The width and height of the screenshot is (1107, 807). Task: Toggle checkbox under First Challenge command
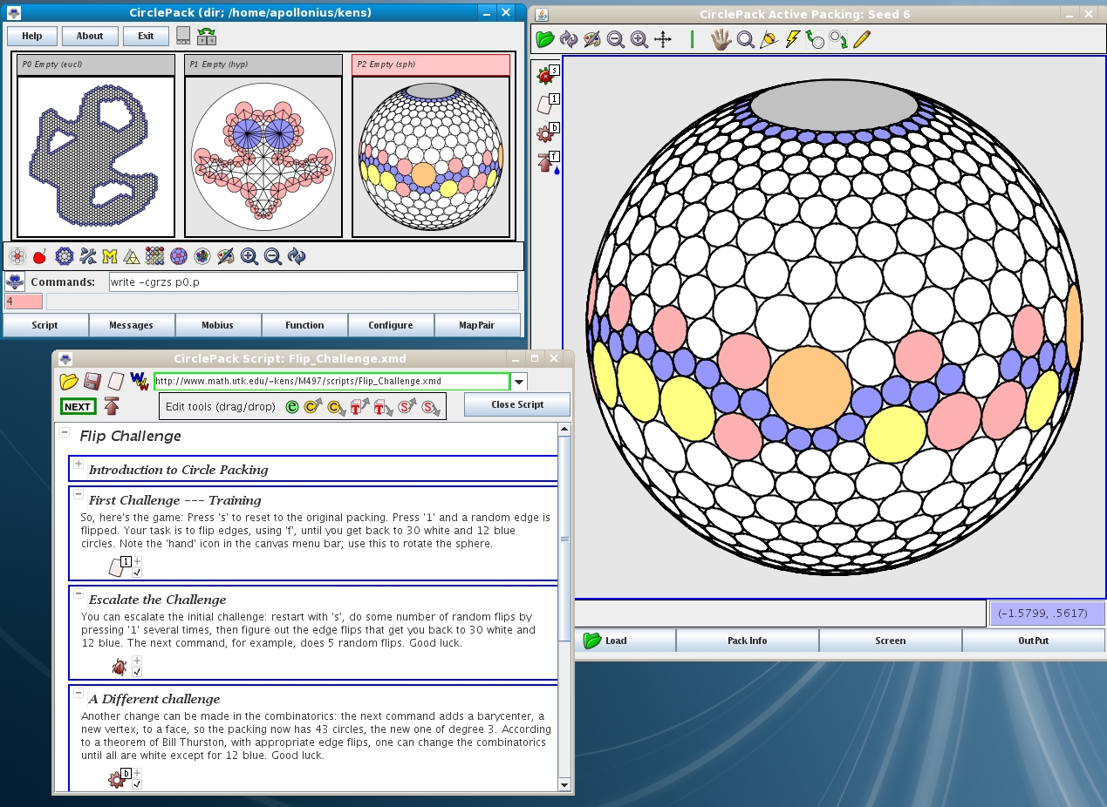(x=137, y=573)
